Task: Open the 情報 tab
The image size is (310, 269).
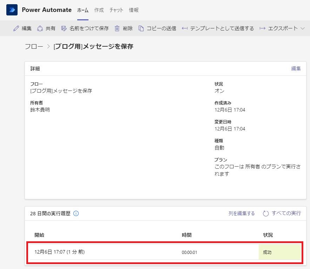Action: tap(134, 10)
